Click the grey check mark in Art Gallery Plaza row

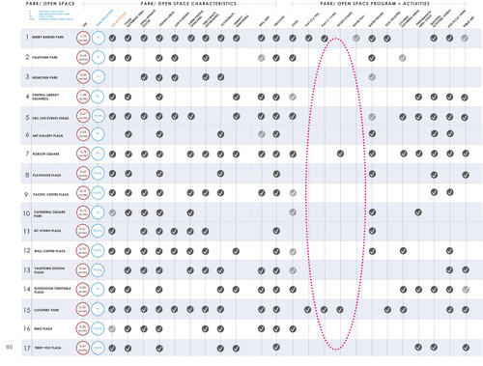(262, 134)
